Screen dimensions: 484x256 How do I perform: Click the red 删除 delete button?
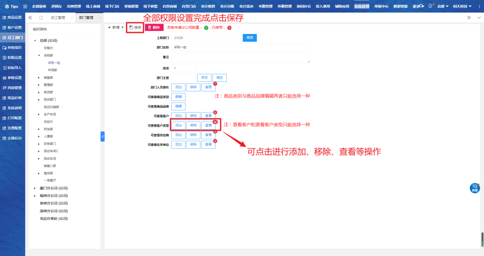point(154,28)
